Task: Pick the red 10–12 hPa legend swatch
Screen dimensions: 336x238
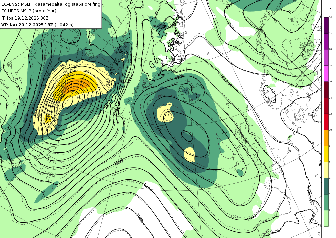Action: [x=326, y=122]
